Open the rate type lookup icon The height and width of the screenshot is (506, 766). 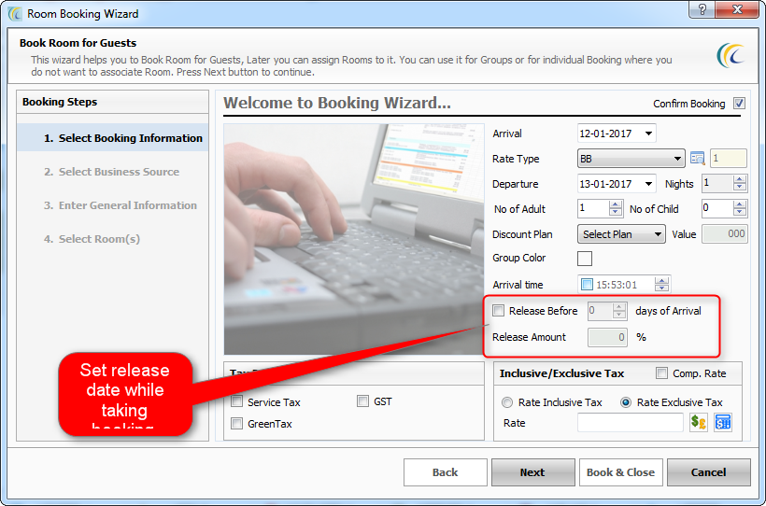697,159
